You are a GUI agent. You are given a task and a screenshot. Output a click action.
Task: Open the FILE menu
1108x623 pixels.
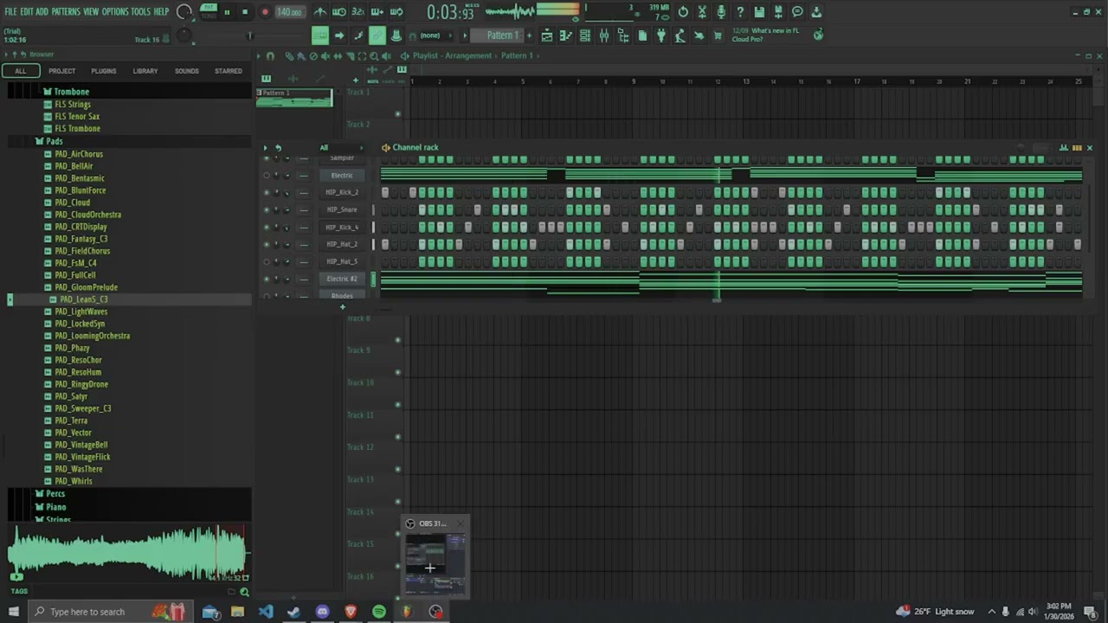(x=10, y=12)
